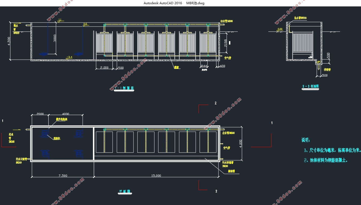Select the right 污水回流管 label
This screenshot has height=205, width=361.
click(228, 164)
